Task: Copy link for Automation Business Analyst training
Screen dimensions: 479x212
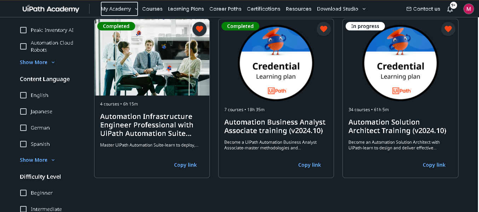Action: 310,165
